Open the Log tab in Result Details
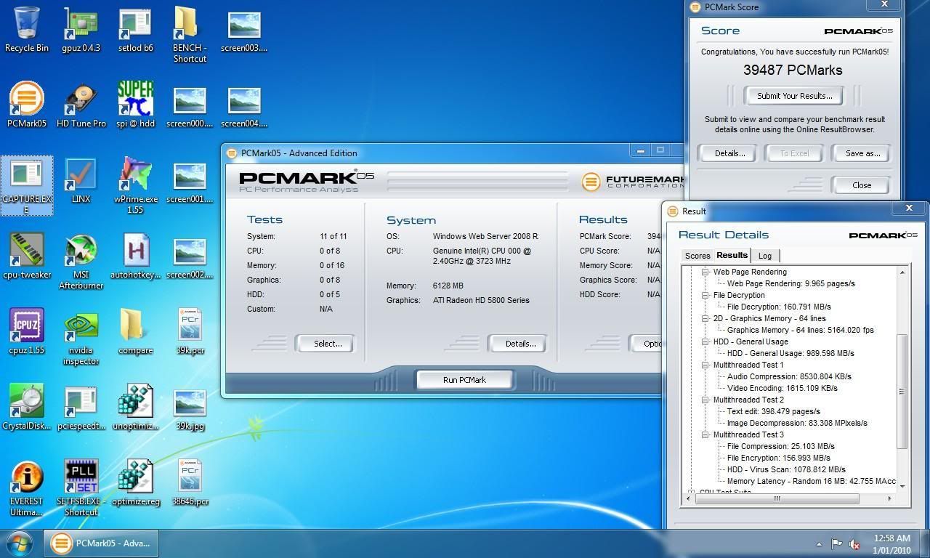Viewport: 930px width, 558px height. tap(764, 256)
